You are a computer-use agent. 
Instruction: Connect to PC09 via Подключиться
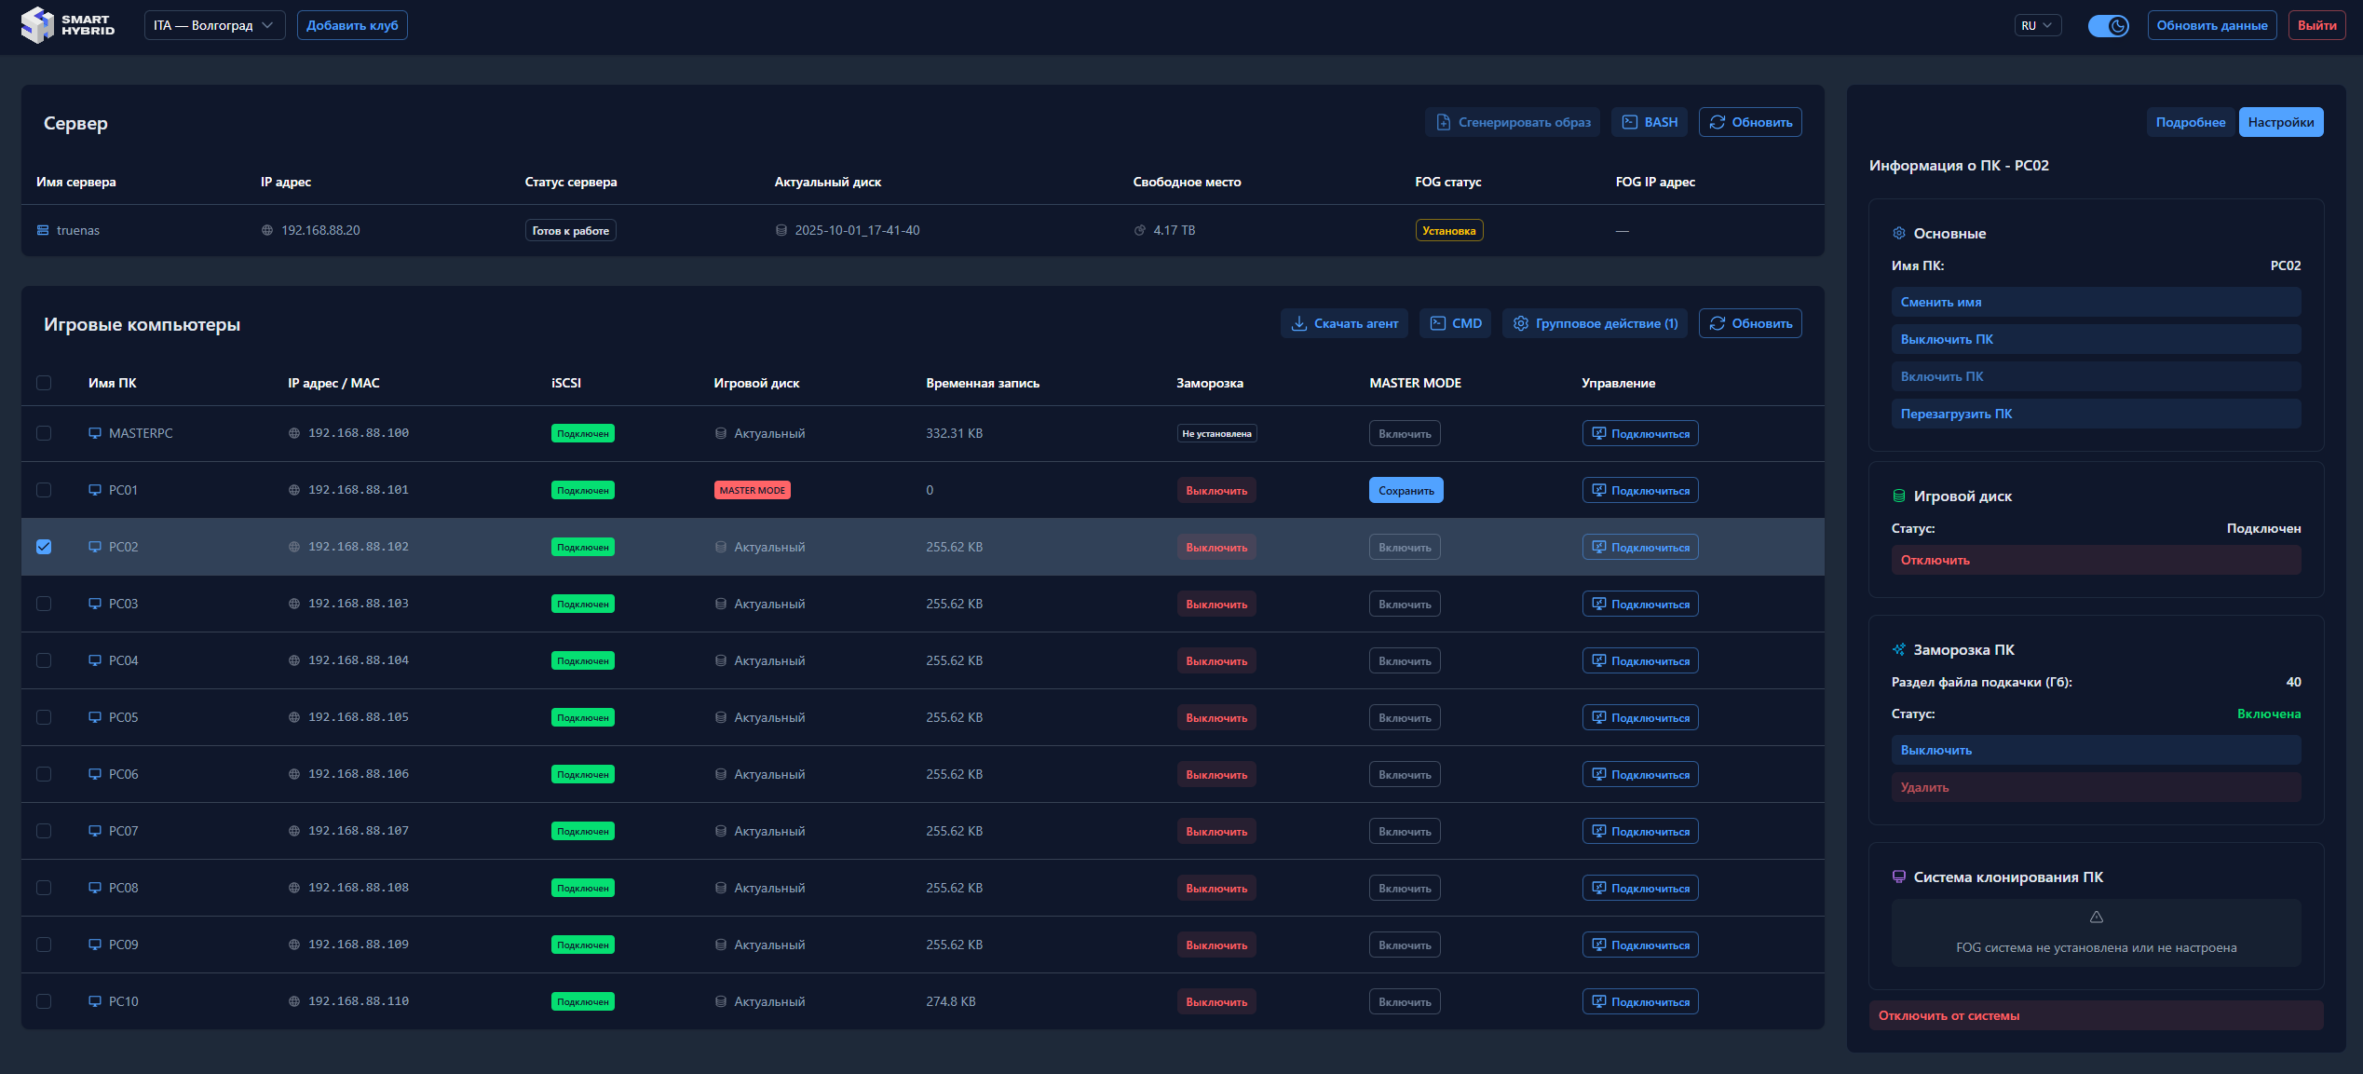pyautogui.click(x=1640, y=945)
